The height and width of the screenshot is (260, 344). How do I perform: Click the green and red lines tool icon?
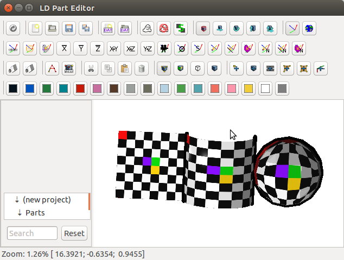click(x=321, y=68)
